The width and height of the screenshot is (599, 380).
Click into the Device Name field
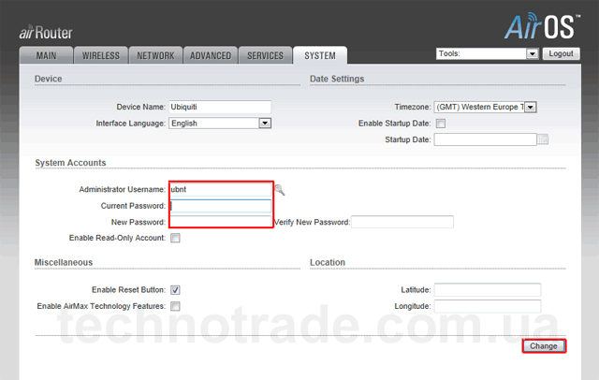pyautogui.click(x=220, y=107)
